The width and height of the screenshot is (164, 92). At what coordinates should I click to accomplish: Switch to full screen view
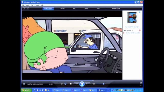(141, 83)
